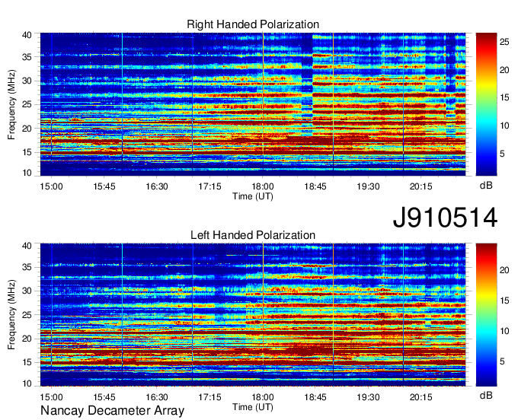Click the Left Handed plot's dB color bar
This screenshot has width=518, height=420.
[486, 315]
